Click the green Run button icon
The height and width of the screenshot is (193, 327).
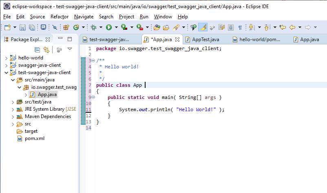[x=109, y=27]
